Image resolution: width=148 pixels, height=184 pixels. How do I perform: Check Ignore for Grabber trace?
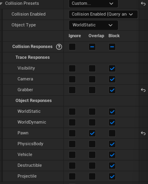(72, 90)
